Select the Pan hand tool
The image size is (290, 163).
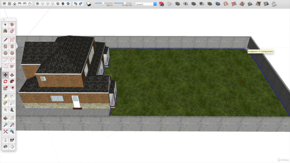click(x=12, y=119)
